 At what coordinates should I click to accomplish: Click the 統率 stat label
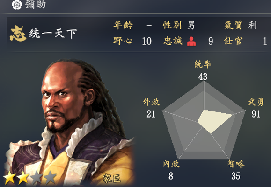tap(203, 64)
